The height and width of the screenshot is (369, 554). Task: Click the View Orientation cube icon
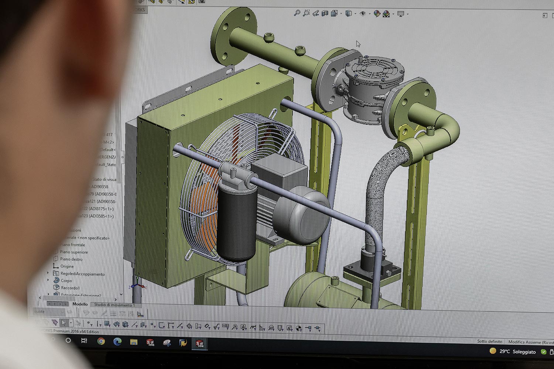334,14
